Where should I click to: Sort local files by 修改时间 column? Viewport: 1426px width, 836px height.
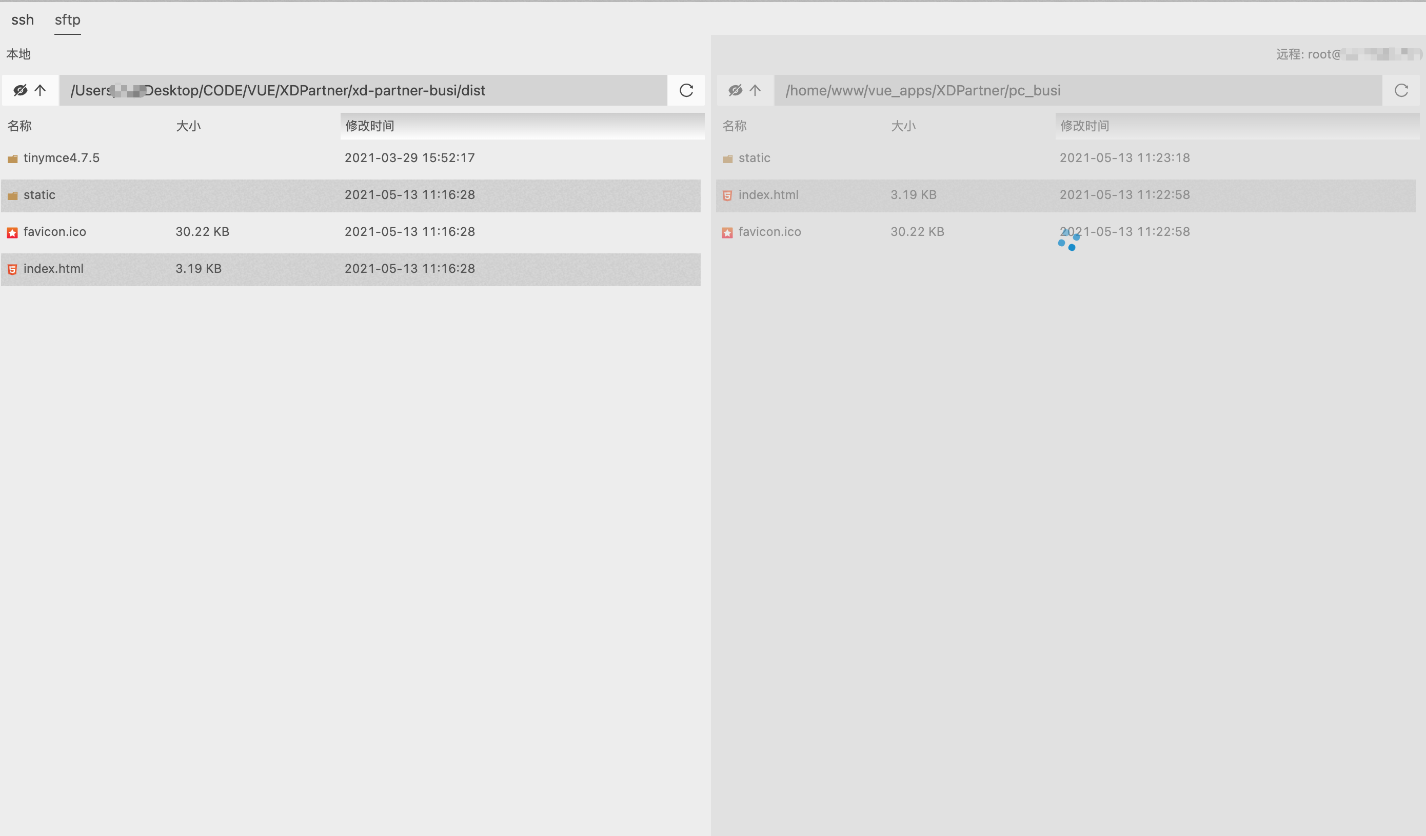tap(369, 126)
